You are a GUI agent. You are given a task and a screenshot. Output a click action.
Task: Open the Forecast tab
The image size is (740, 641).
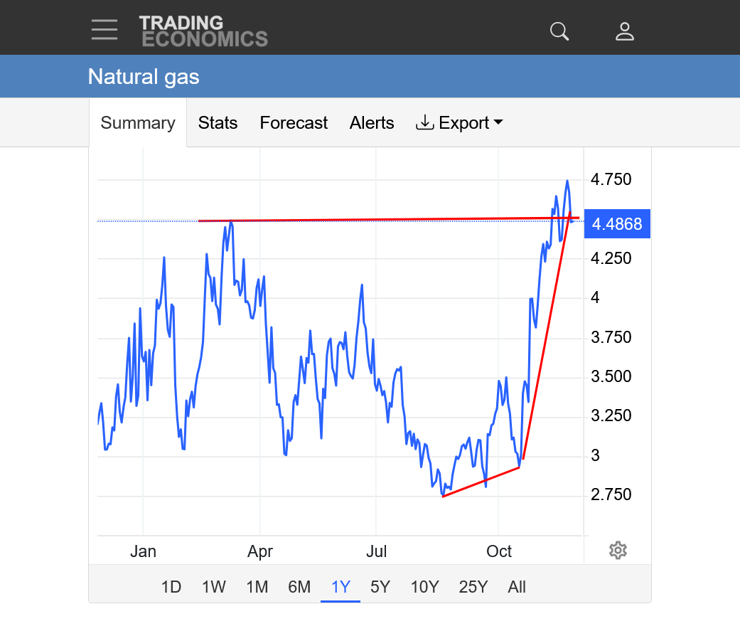point(294,123)
